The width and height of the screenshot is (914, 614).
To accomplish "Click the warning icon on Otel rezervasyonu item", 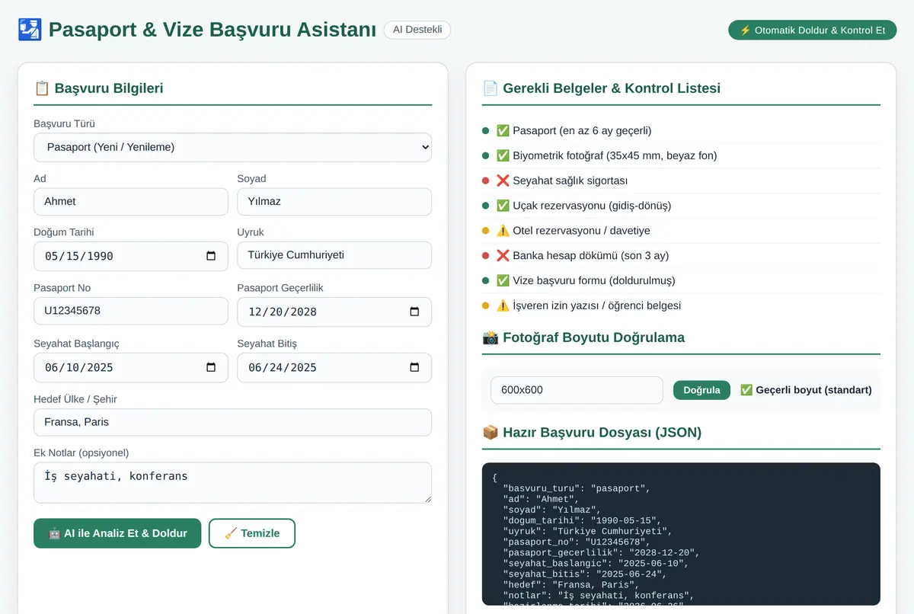I will point(503,231).
